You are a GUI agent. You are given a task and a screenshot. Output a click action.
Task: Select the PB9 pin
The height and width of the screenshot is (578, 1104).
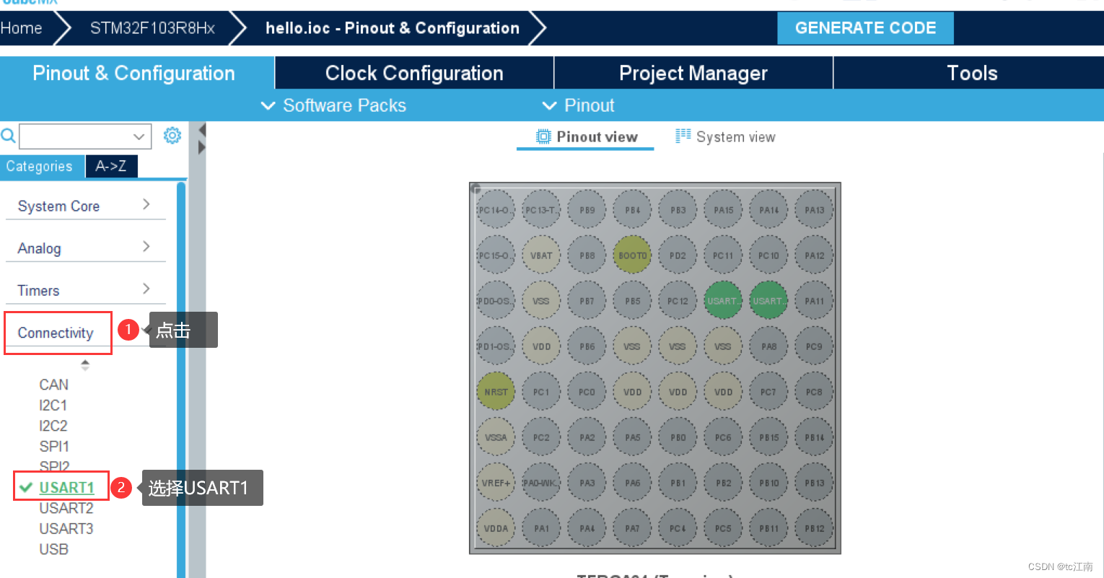(x=587, y=210)
